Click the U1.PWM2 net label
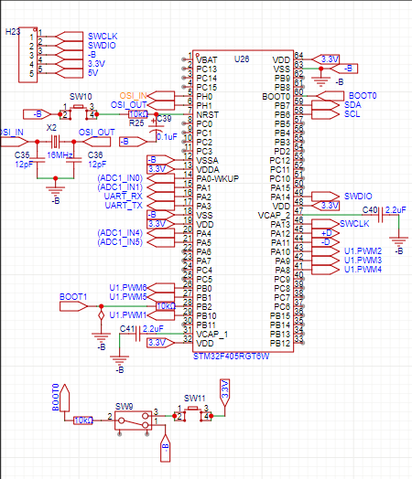 click(x=363, y=251)
